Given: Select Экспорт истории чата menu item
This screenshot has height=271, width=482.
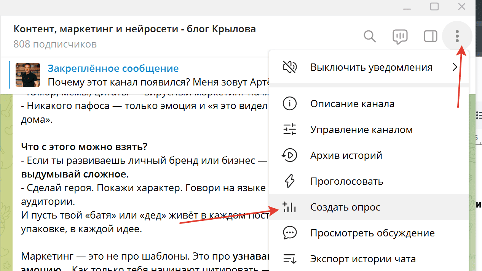Looking at the screenshot, I should [x=369, y=259].
